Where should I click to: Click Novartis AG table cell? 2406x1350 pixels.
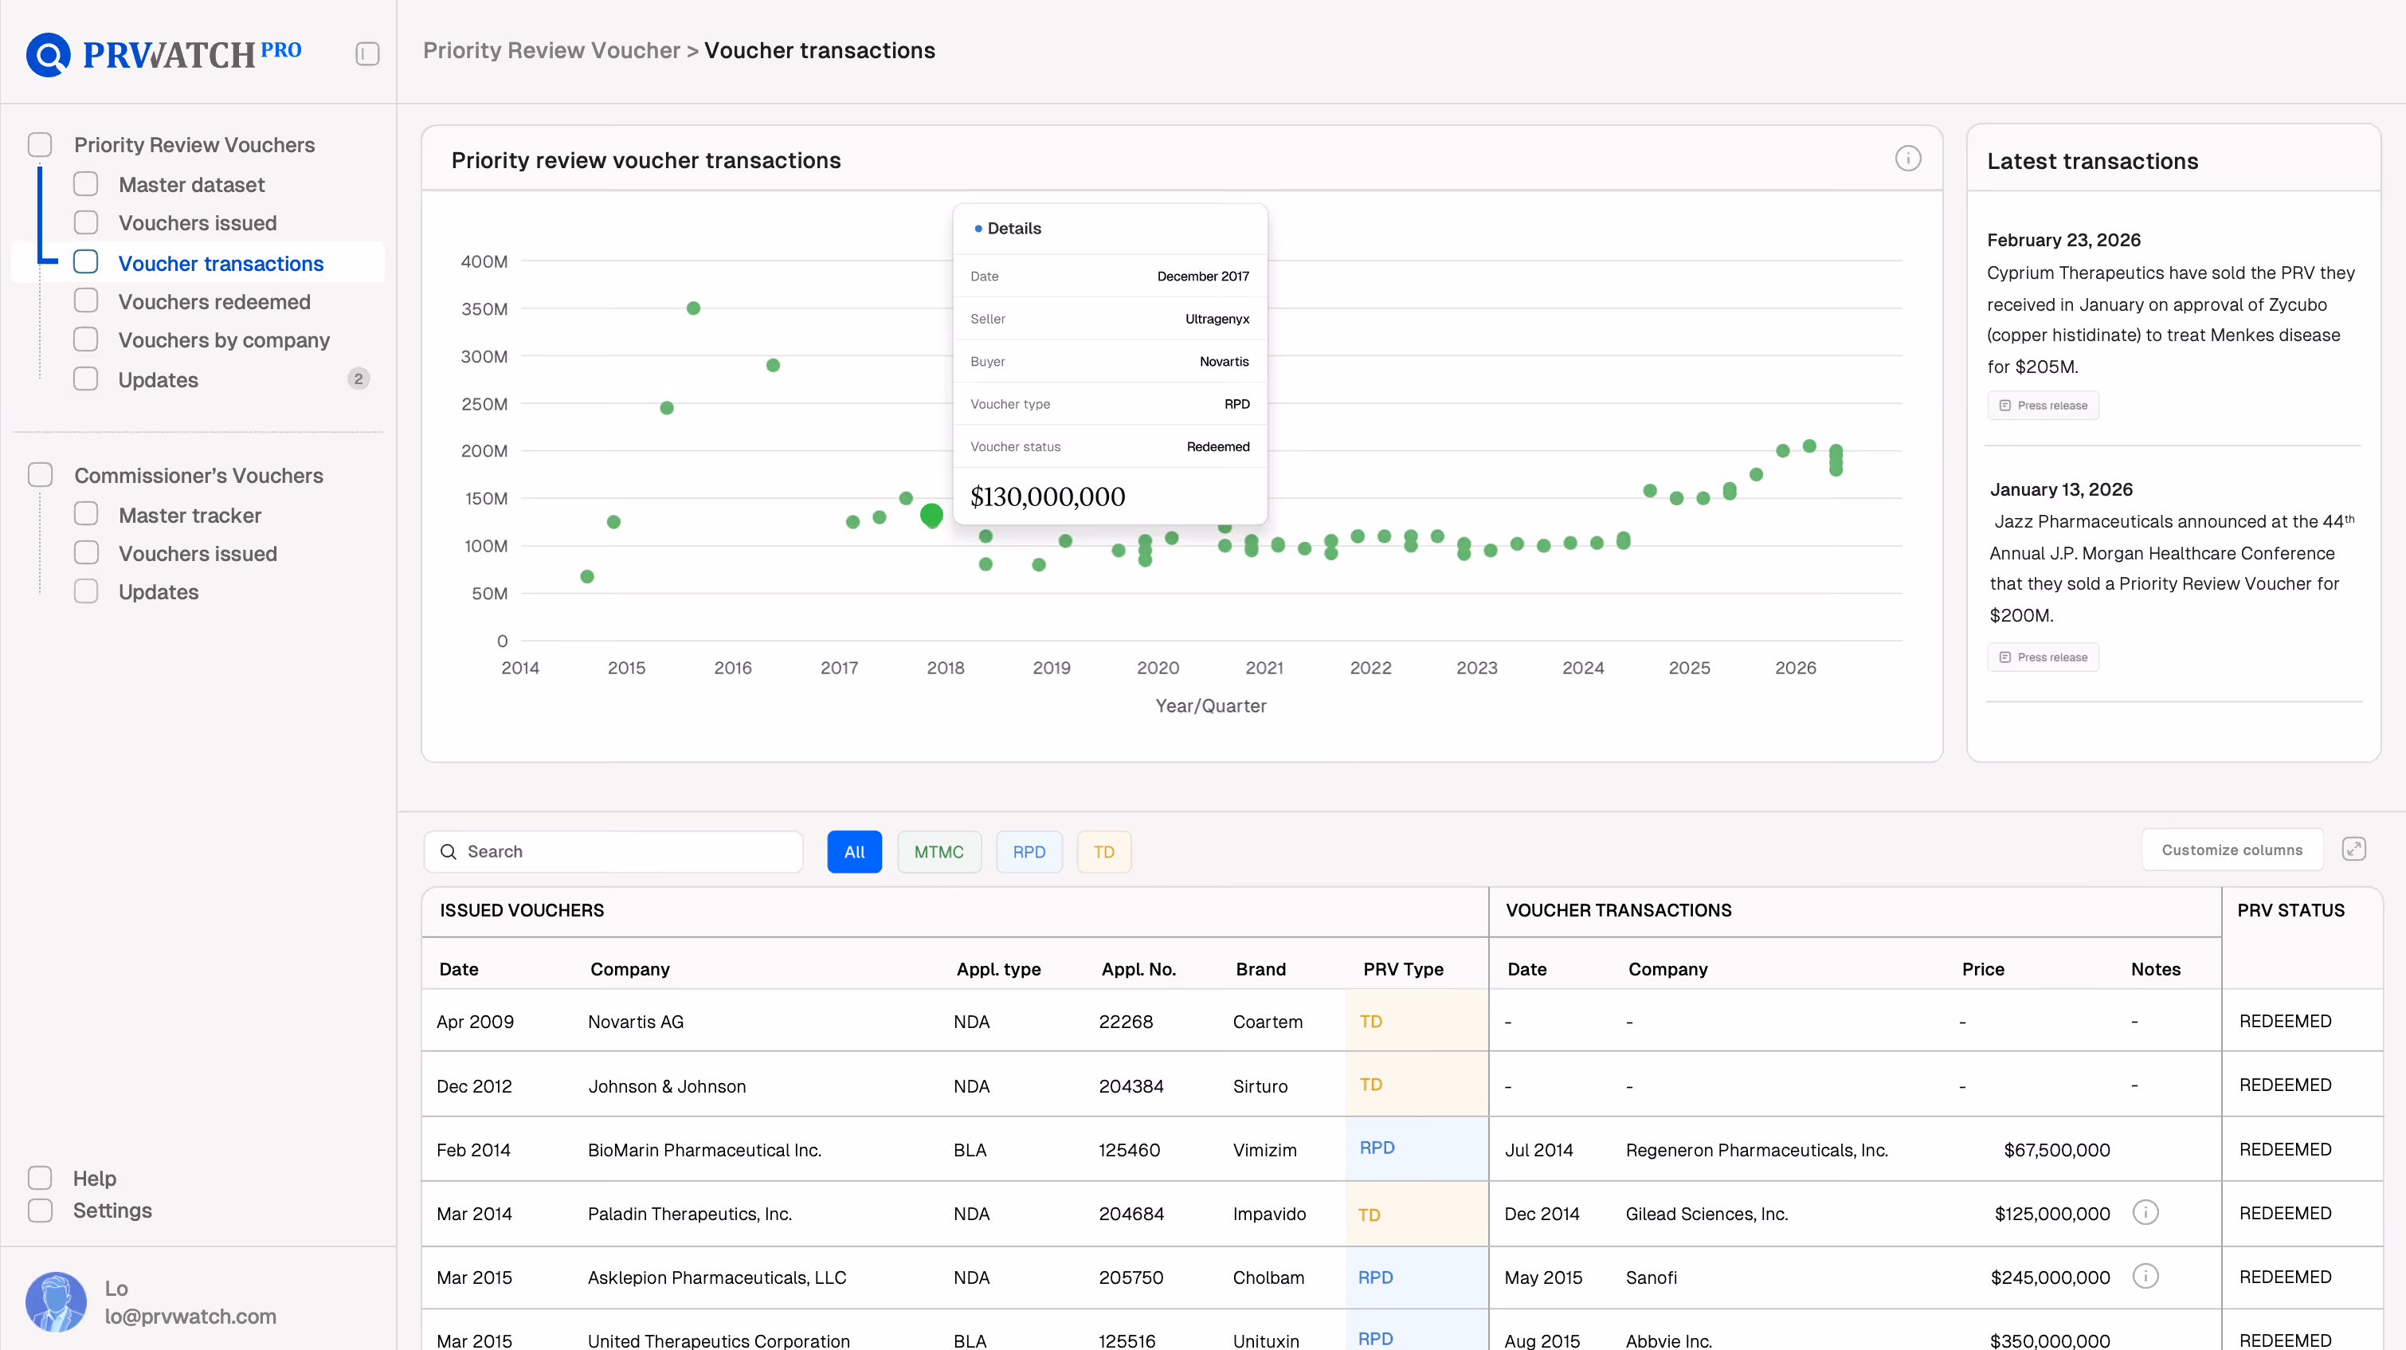coord(635,1021)
